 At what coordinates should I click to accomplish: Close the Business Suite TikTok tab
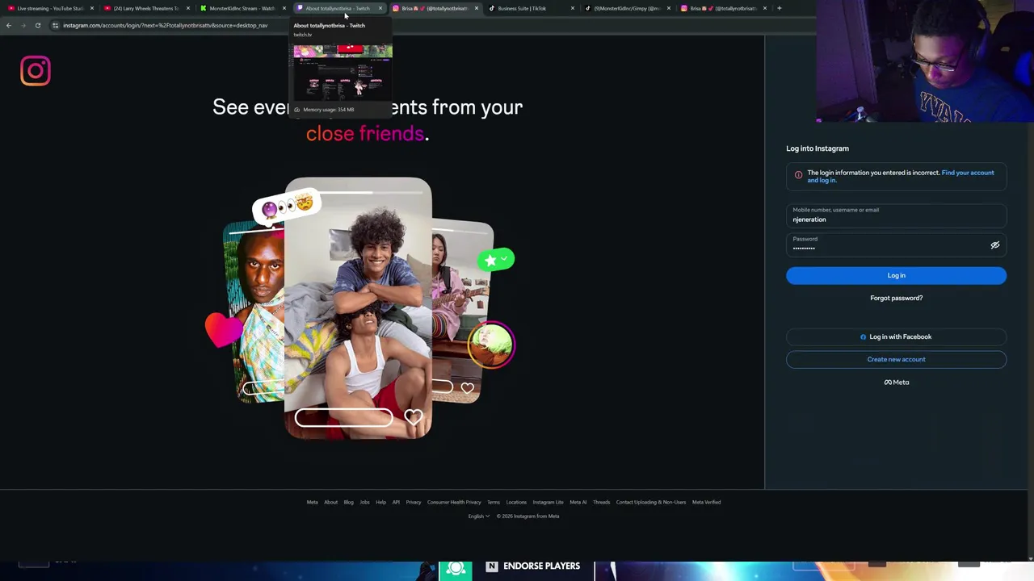[572, 8]
